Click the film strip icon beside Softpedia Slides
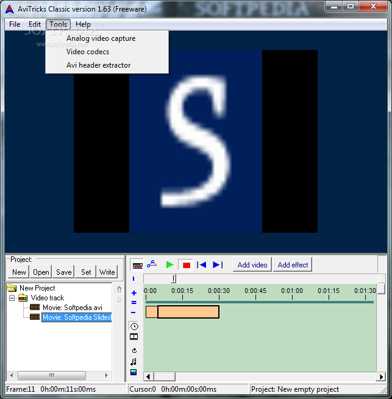This screenshot has width=392, height=399. pos(35,317)
